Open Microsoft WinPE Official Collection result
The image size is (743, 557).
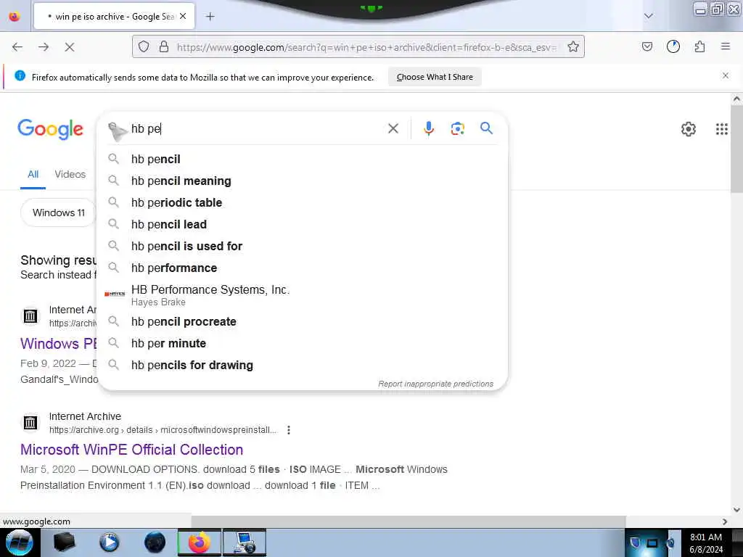click(132, 450)
